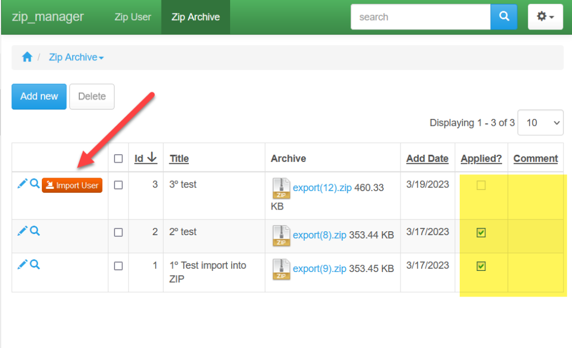
Task: Click the home icon in breadcrumb
Action: point(27,57)
